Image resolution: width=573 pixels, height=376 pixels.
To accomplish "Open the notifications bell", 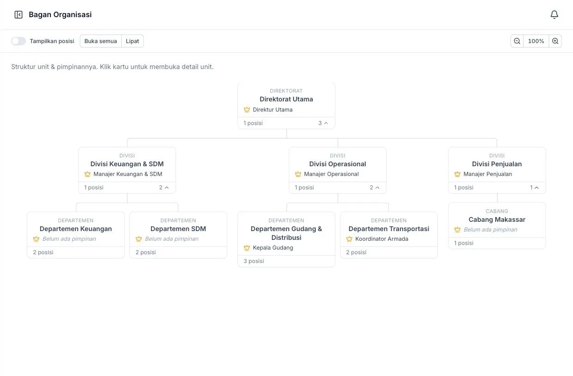I will point(554,15).
